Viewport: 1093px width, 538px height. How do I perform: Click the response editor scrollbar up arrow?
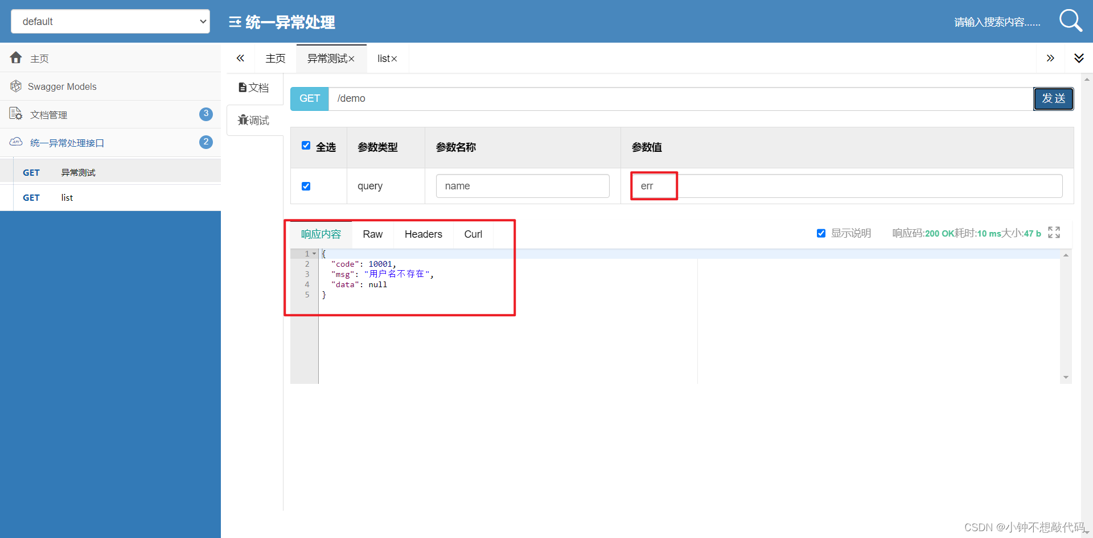click(1066, 255)
